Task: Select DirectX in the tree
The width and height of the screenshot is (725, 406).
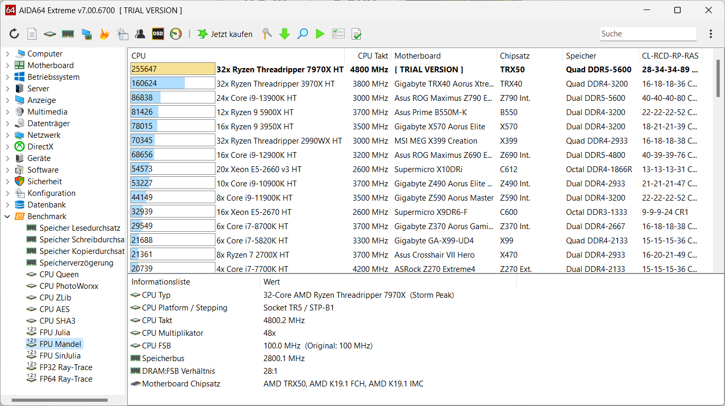Action: 40,147
